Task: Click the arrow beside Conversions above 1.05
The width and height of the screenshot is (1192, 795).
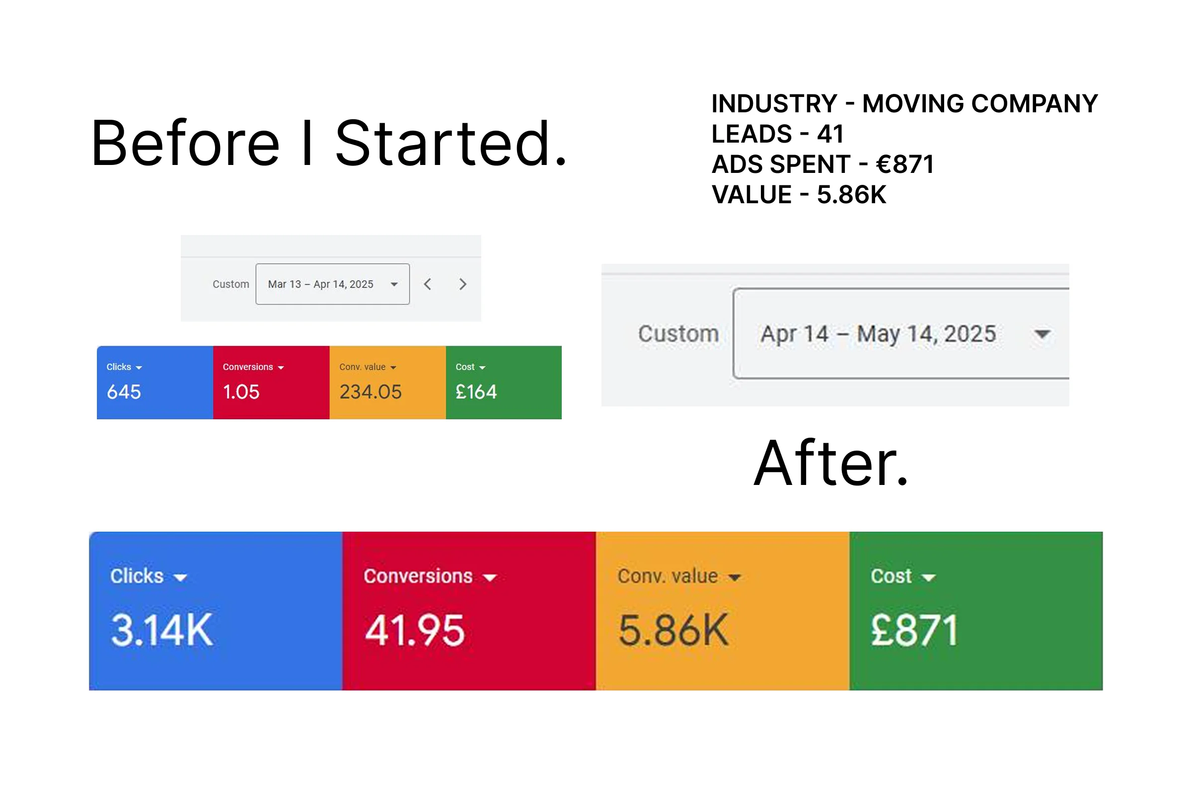Action: point(281,368)
